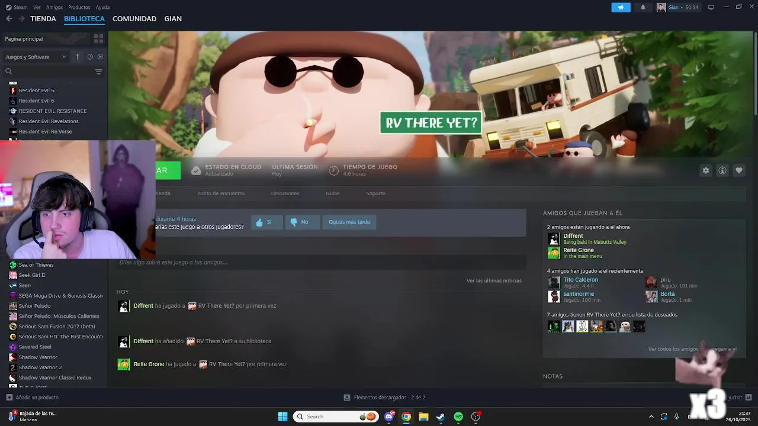Viewport: 758px width, 426px height.
Task: Open the Ver menu
Action: [37, 7]
